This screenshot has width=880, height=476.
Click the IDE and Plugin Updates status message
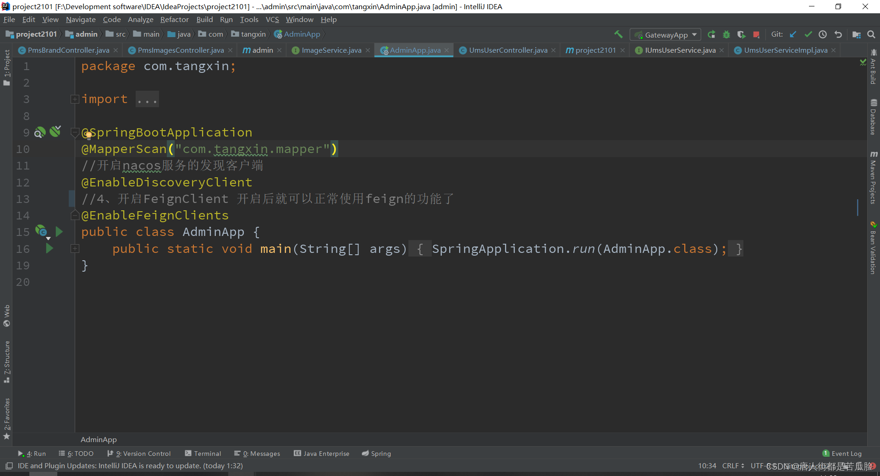130,466
